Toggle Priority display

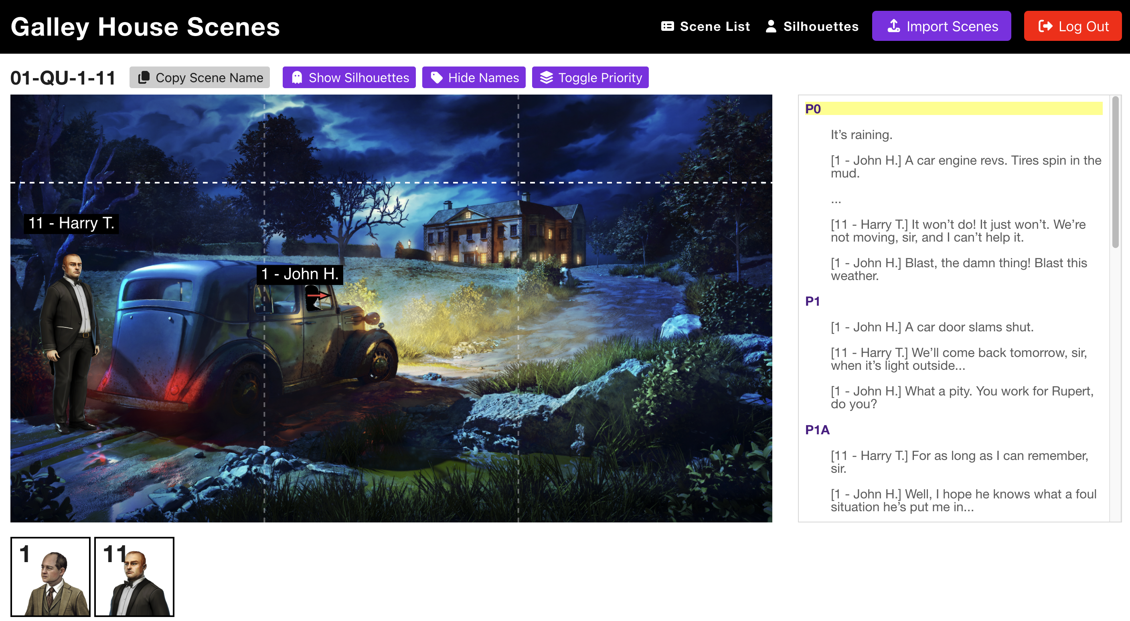(590, 78)
